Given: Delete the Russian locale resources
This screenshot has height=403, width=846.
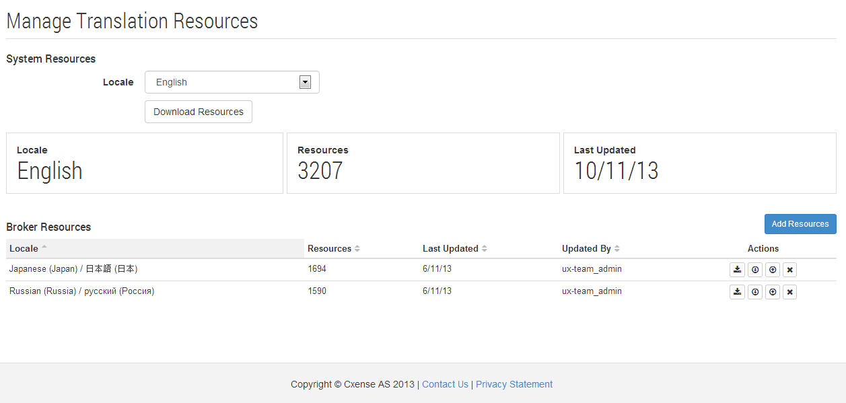Looking at the screenshot, I should pos(790,292).
